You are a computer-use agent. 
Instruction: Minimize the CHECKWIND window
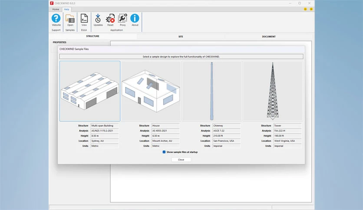pyautogui.click(x=290, y=3)
